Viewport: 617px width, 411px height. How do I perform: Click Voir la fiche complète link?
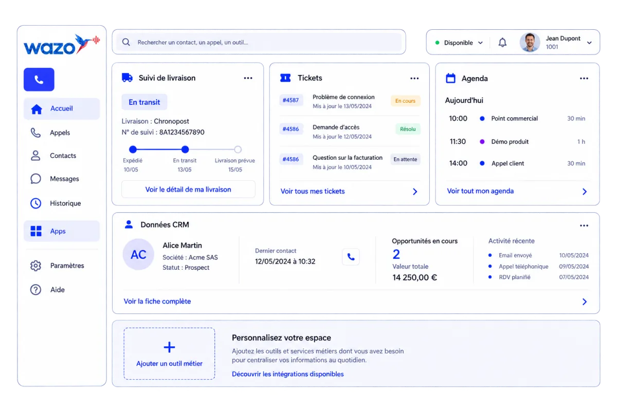coord(157,302)
